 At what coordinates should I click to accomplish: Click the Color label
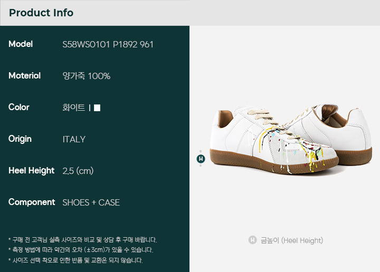pyautogui.click(x=18, y=107)
